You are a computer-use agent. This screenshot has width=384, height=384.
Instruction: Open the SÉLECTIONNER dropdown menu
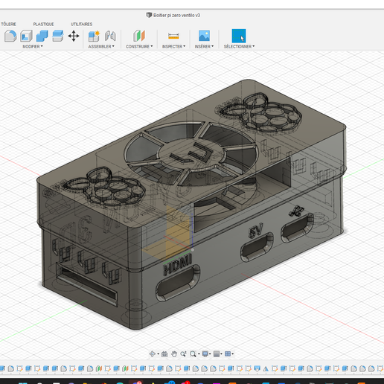click(x=239, y=47)
